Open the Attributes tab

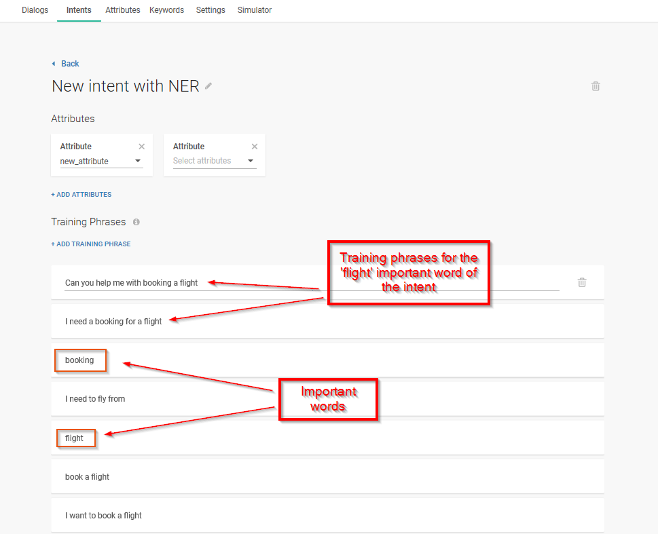(x=122, y=10)
